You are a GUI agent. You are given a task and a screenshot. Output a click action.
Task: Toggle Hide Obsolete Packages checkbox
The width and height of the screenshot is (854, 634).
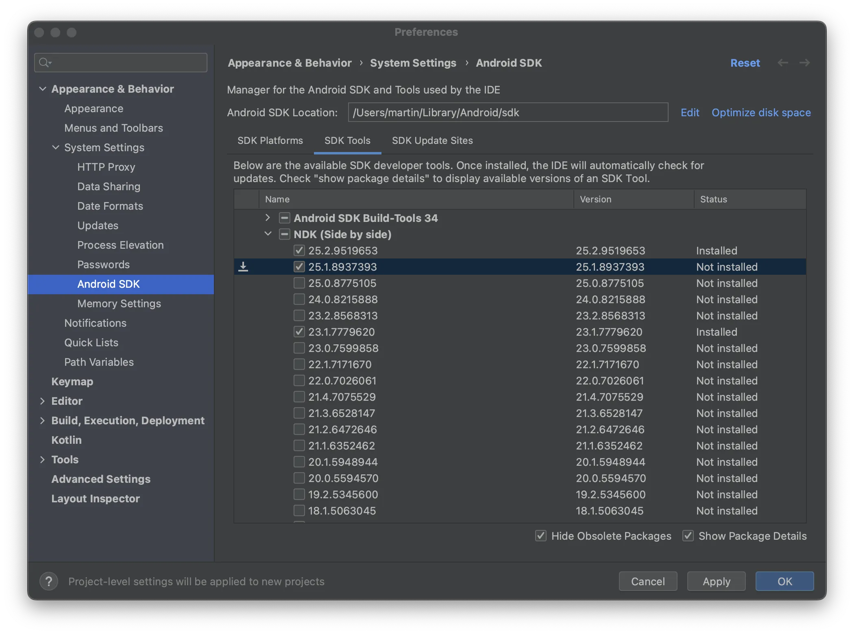(x=540, y=536)
